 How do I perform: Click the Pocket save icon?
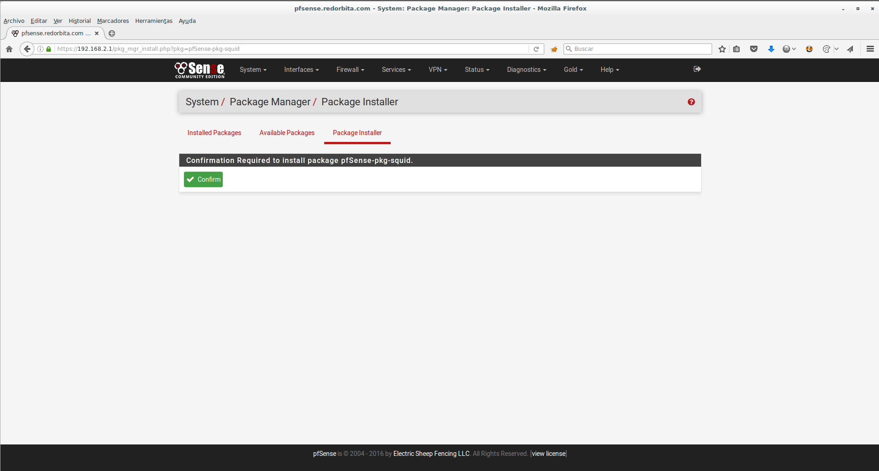(x=753, y=49)
